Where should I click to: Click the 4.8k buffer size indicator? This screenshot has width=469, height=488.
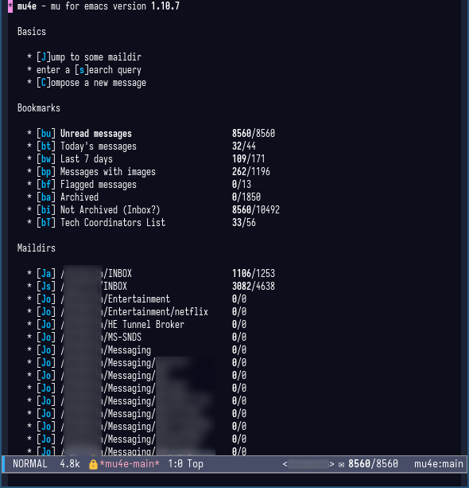tap(70, 464)
